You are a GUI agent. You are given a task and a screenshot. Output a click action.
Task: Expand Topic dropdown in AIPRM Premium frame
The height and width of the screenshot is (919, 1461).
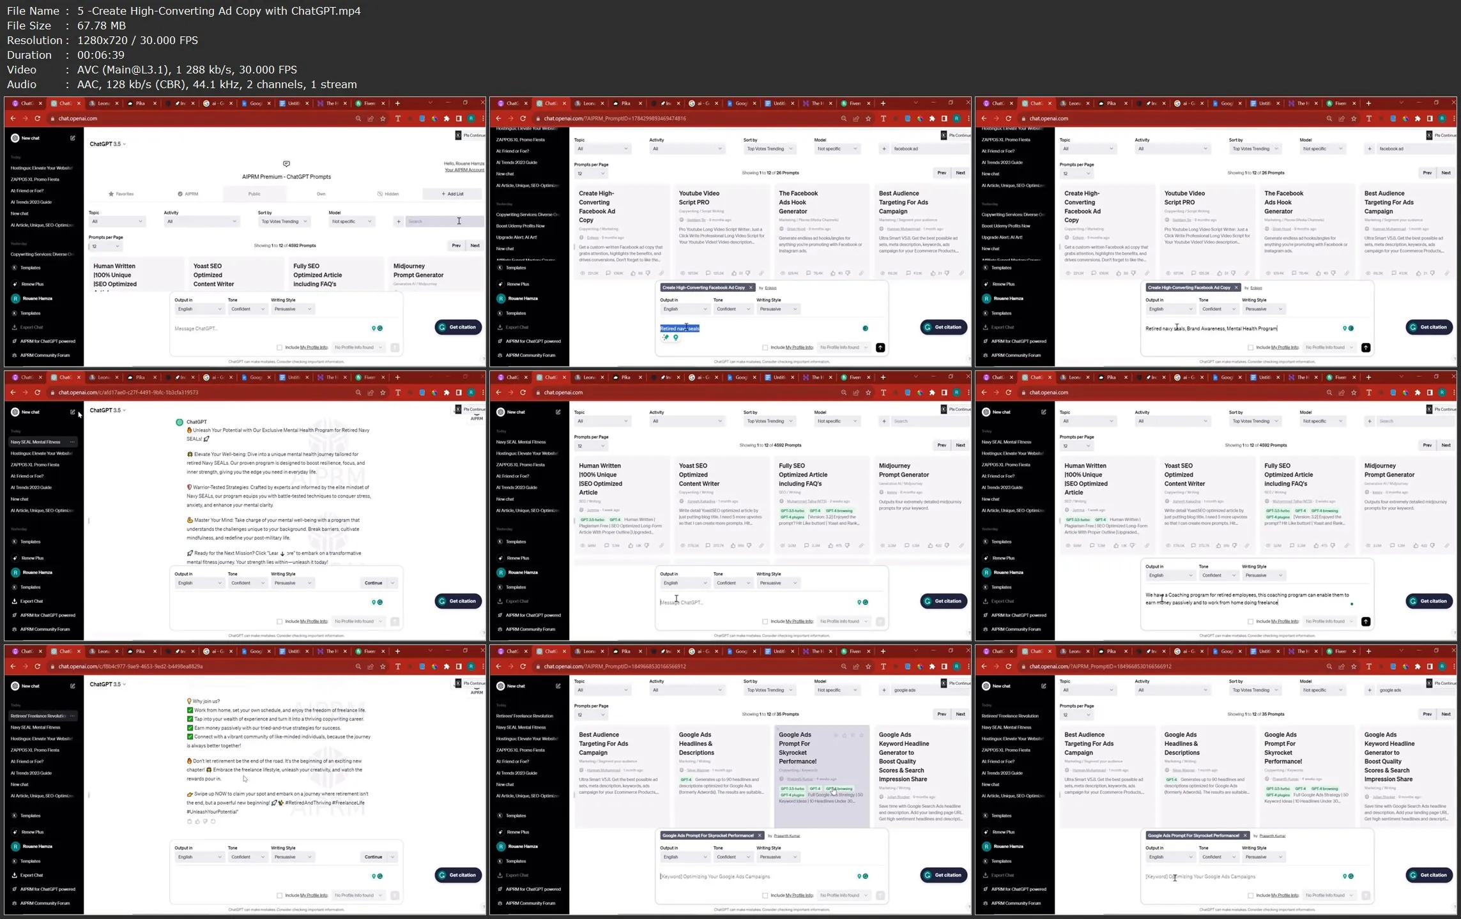click(x=117, y=222)
